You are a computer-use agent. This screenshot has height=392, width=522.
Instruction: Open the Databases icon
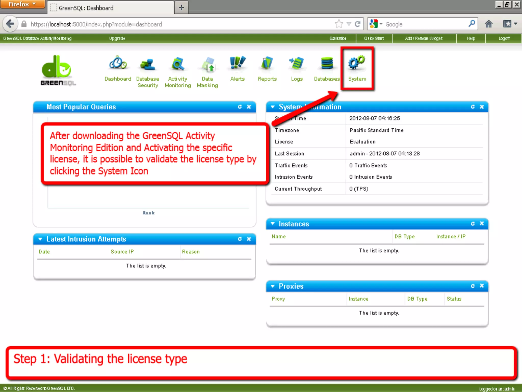[327, 63]
